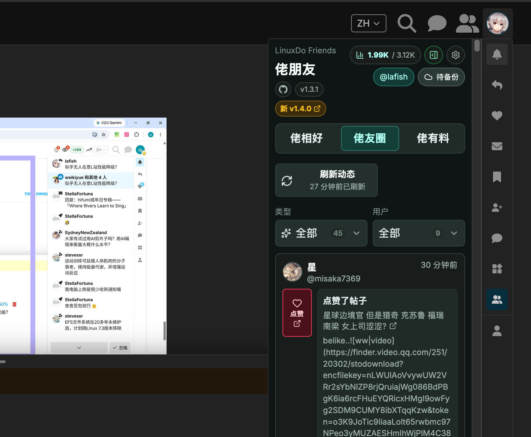This screenshot has width=531, height=437.
Task: Click the 30 分钟前 timestamp
Action: [439, 265]
